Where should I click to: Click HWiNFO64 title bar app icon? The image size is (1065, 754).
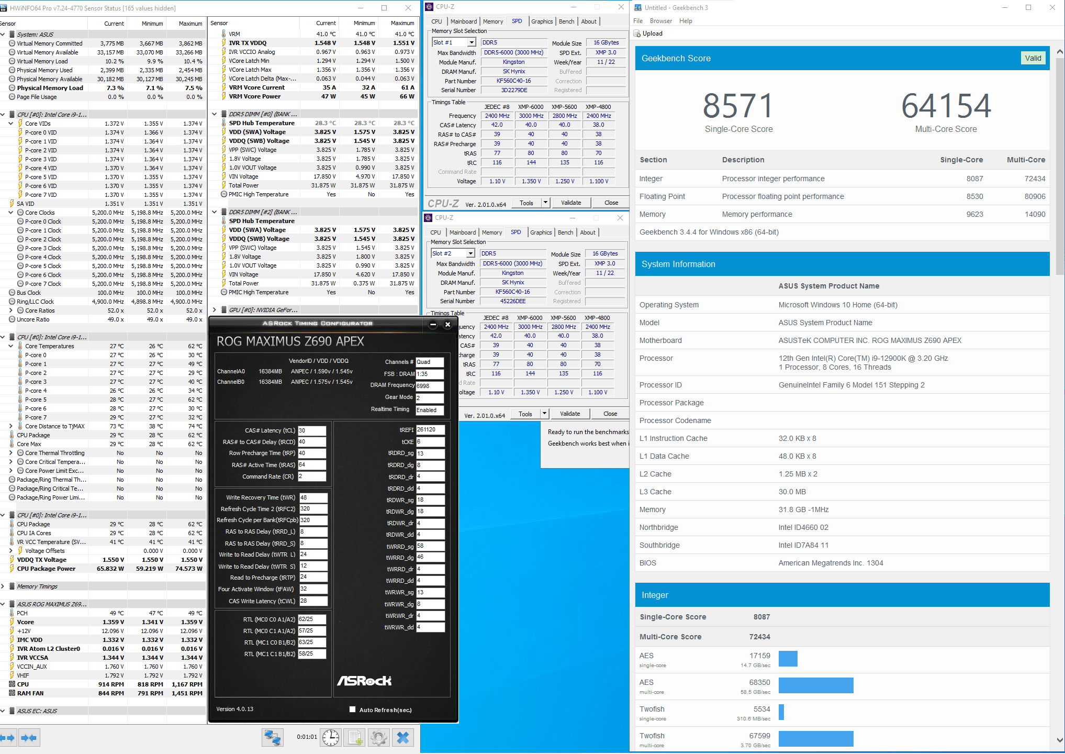[x=4, y=8]
